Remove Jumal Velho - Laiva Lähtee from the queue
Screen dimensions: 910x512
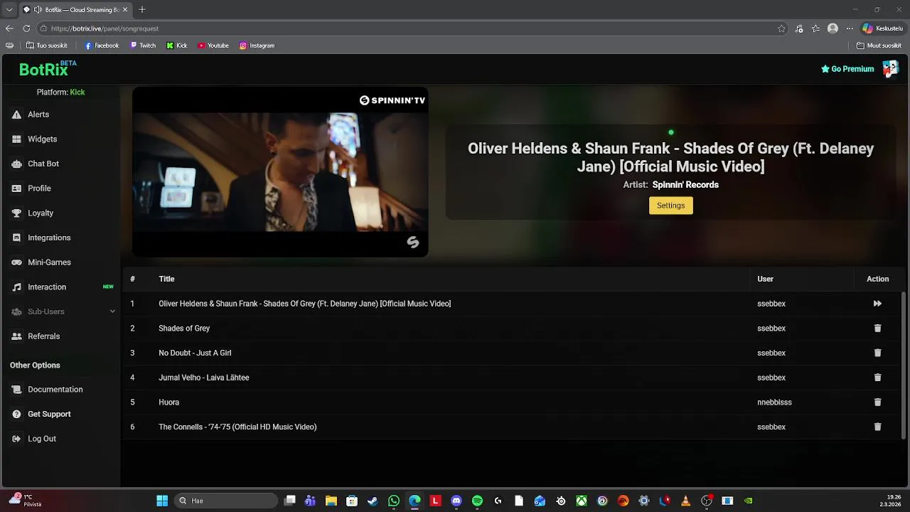click(877, 378)
